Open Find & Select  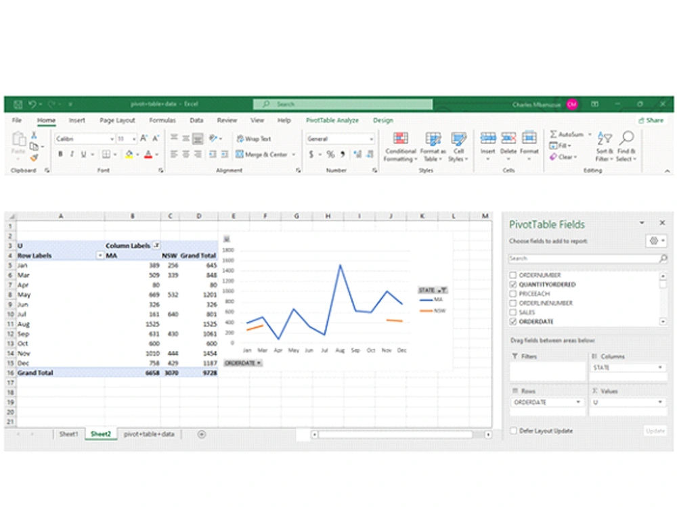(626, 147)
